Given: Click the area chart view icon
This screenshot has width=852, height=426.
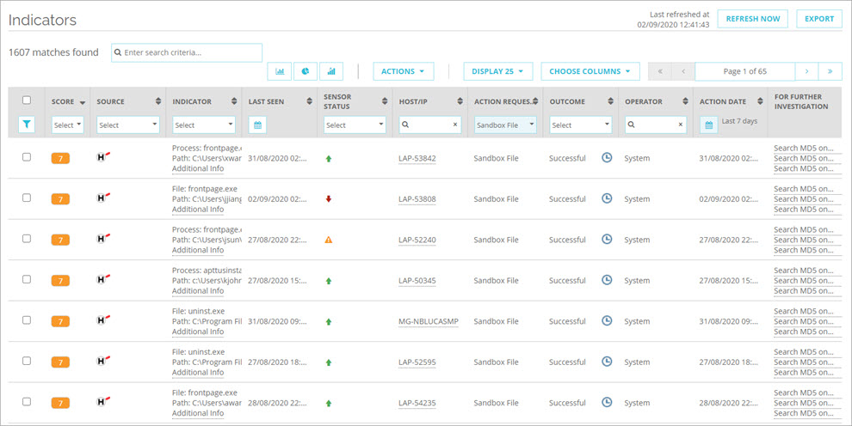Looking at the screenshot, I should coord(281,71).
